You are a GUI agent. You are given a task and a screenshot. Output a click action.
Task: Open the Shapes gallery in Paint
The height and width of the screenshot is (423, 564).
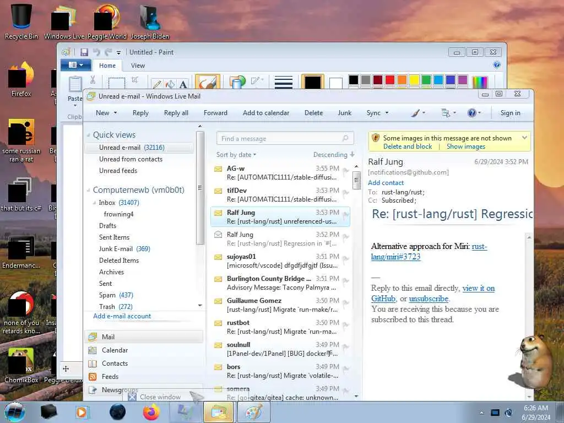point(237,82)
